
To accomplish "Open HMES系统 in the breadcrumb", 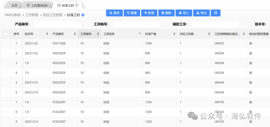I will pyautogui.click(x=12, y=15).
